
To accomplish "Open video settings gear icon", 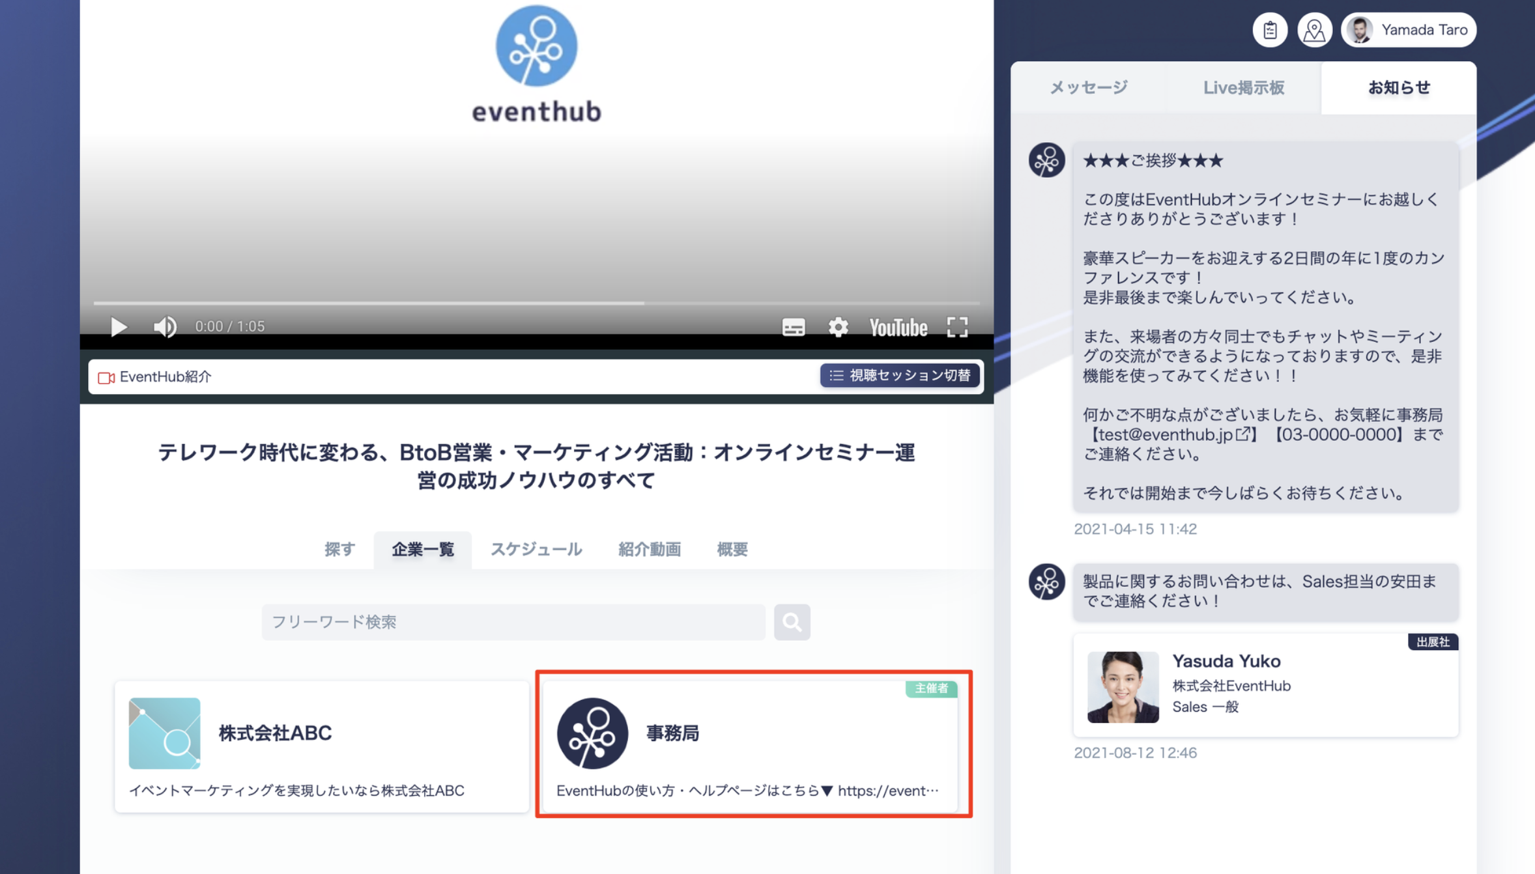I will click(838, 327).
